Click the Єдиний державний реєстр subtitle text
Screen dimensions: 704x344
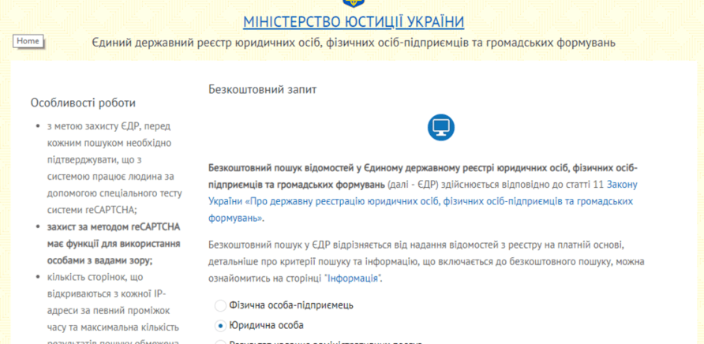pos(354,43)
